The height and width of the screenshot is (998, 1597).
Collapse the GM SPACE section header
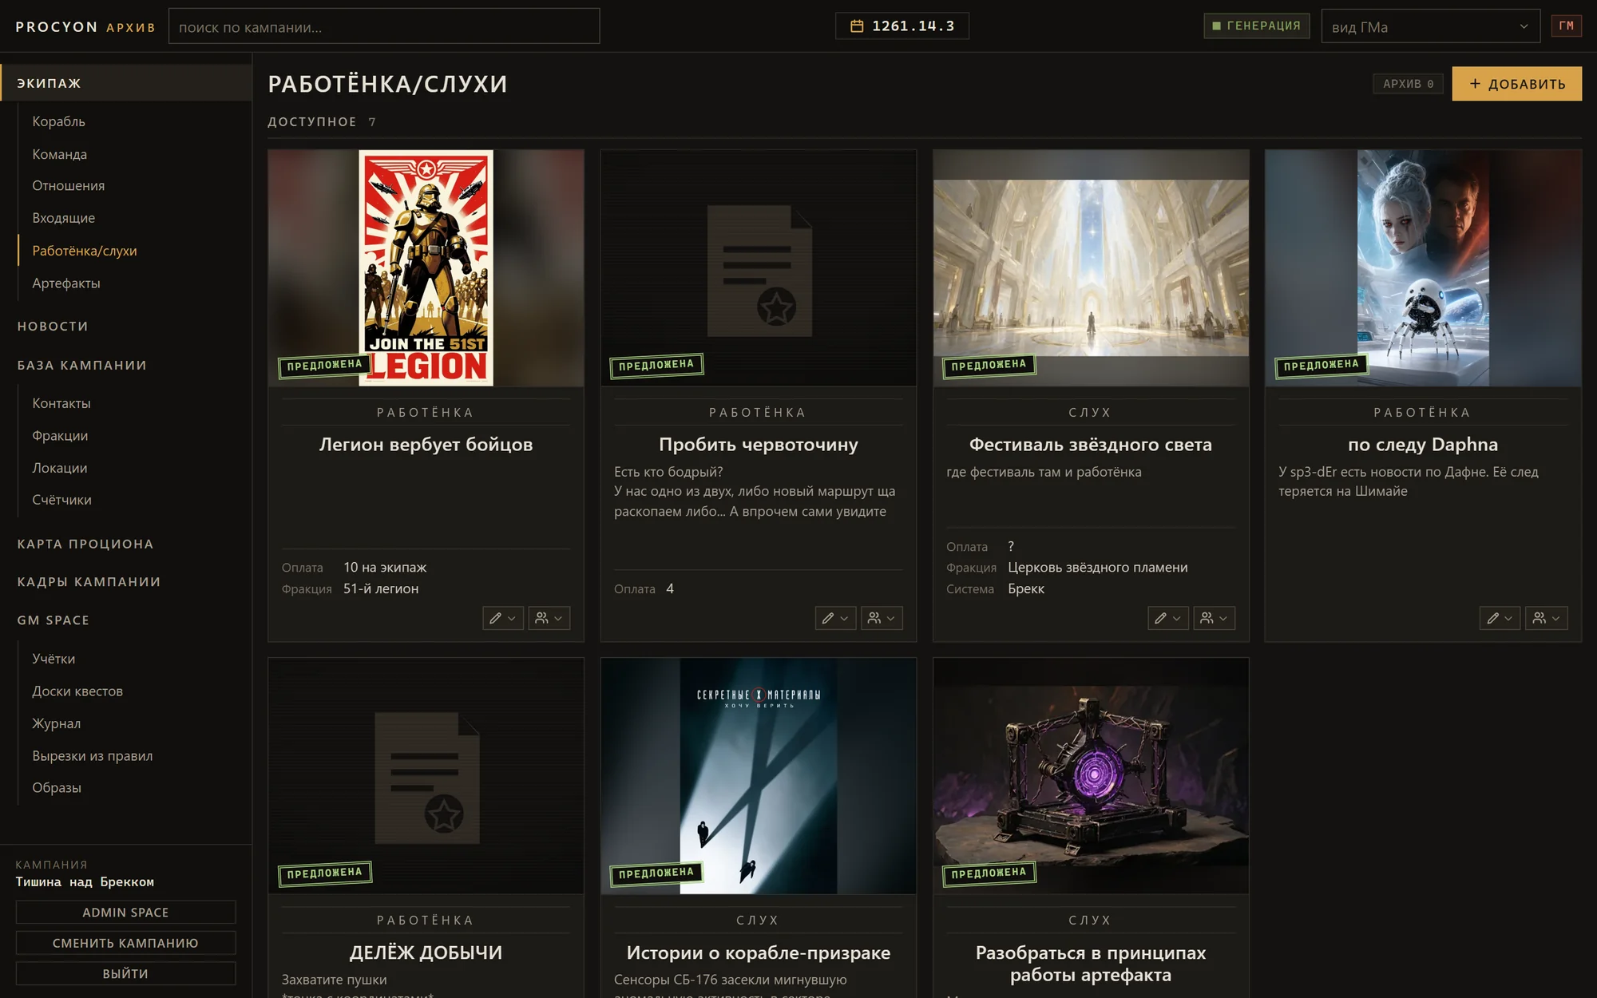[x=53, y=620]
